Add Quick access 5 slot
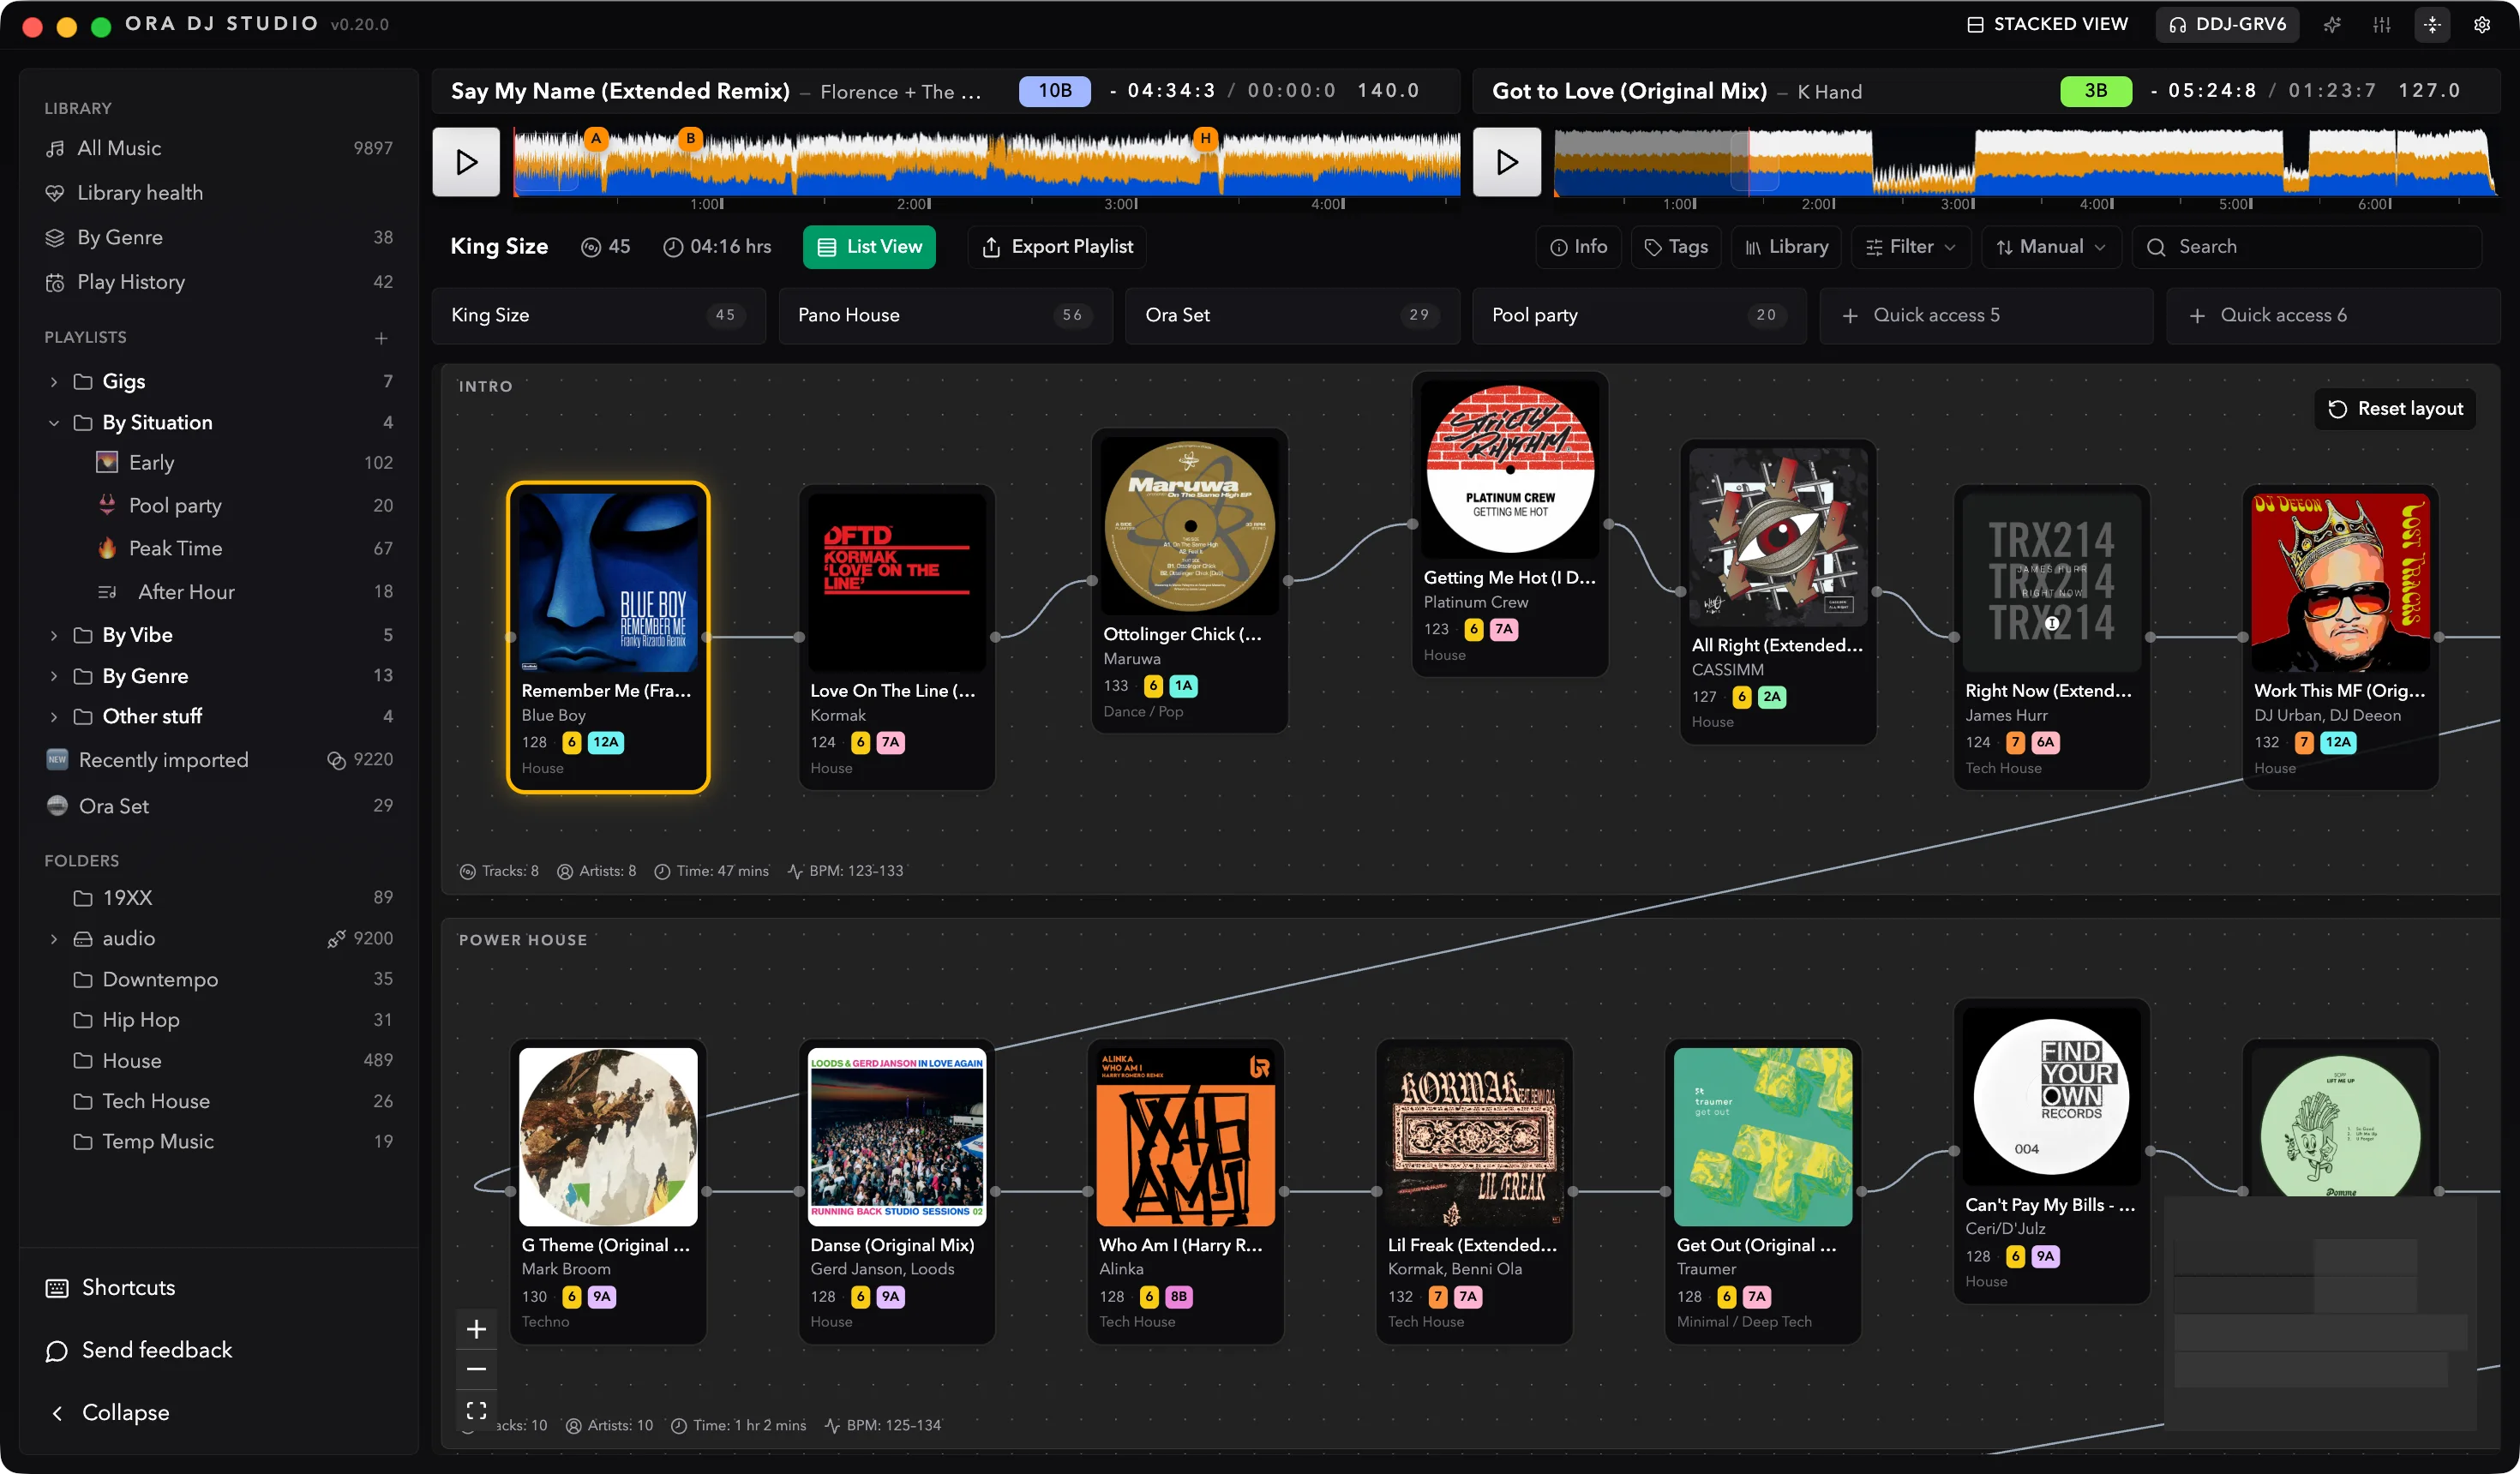This screenshot has width=2520, height=1474. tap(1986, 316)
